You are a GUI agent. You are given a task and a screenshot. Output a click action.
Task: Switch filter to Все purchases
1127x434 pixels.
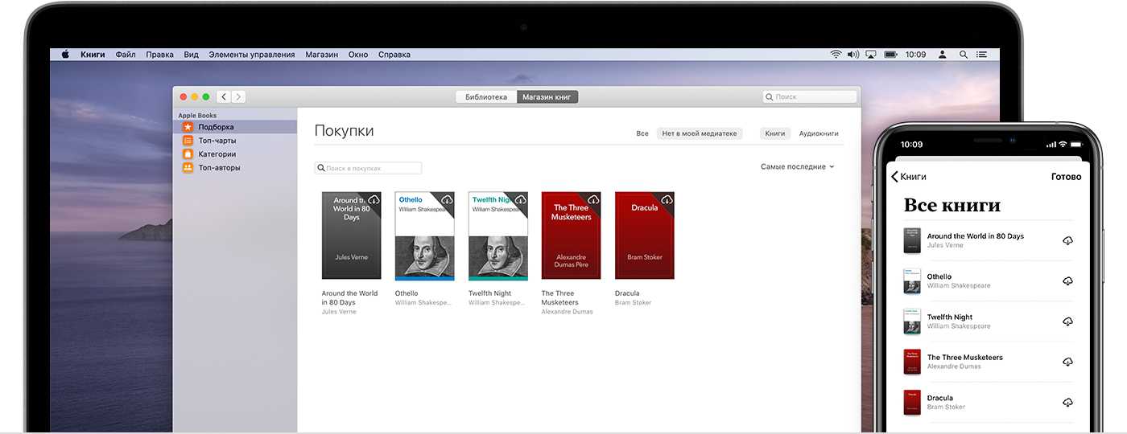642,133
